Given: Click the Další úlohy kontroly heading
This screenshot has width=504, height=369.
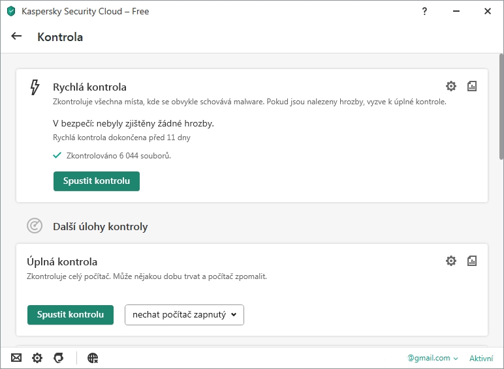Looking at the screenshot, I should coord(101,227).
